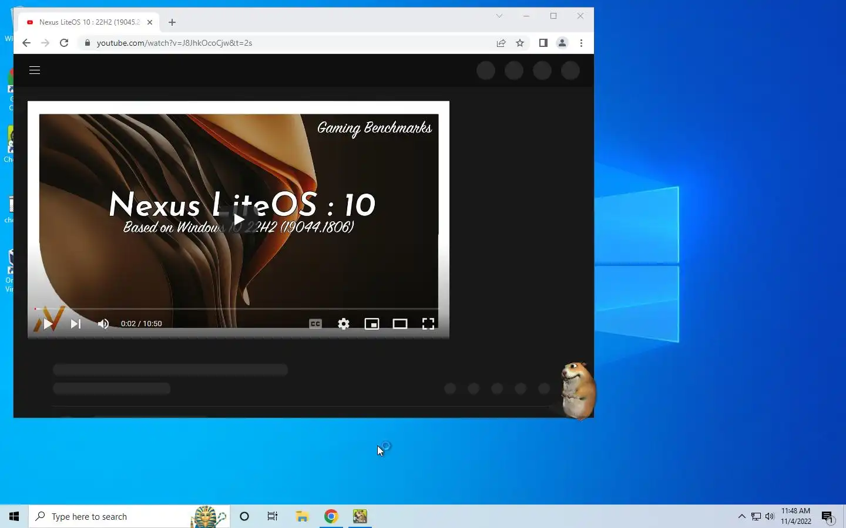Open the Windows Start menu
Viewport: 846px width, 528px height.
tap(14, 516)
